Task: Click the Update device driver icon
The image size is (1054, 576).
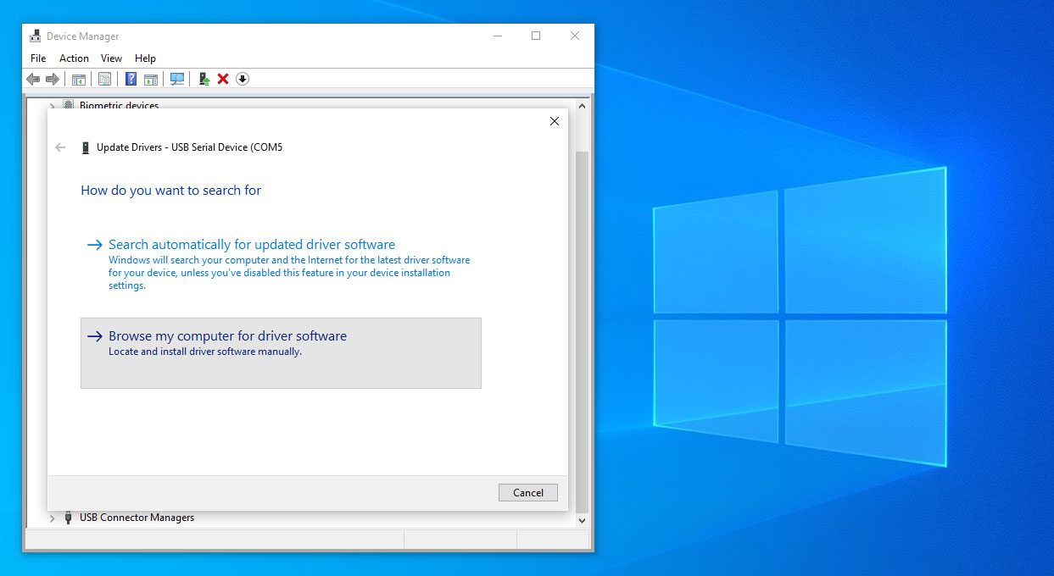Action: tap(204, 79)
